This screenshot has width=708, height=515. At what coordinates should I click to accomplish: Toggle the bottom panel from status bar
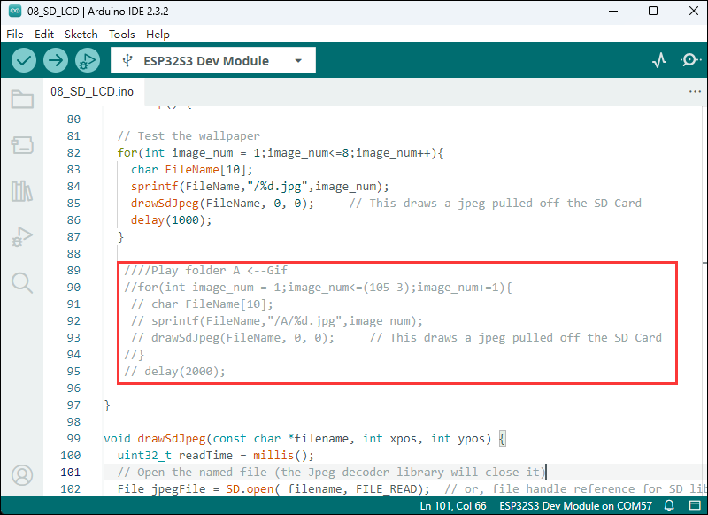[692, 505]
